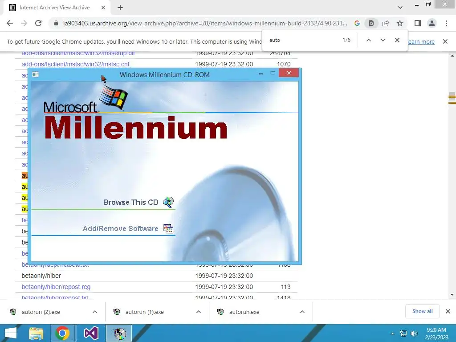456x342 pixels.
Task: Click the network tray icon
Action: 403,334
